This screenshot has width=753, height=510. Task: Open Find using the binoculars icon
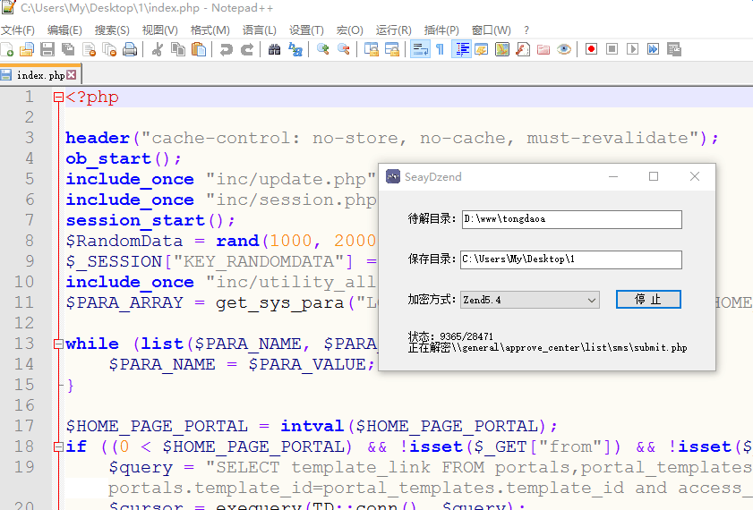pos(274,49)
